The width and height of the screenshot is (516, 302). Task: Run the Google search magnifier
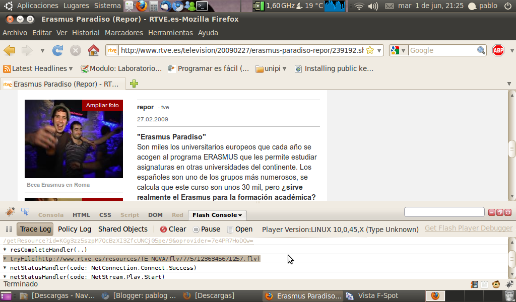click(481, 50)
